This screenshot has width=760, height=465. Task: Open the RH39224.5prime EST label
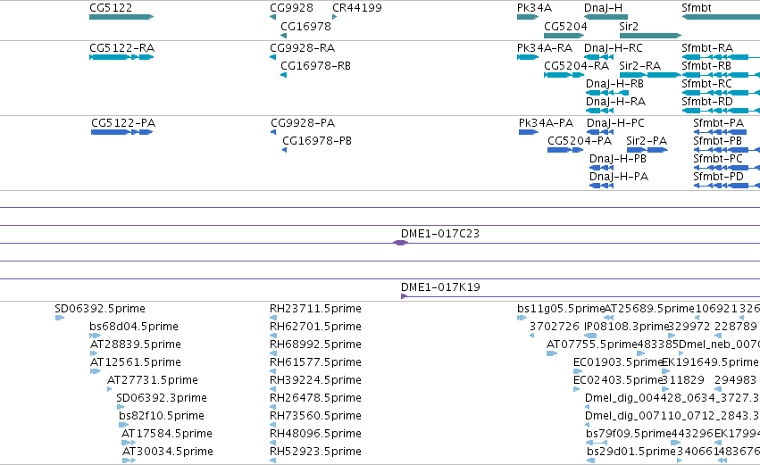coord(315,380)
